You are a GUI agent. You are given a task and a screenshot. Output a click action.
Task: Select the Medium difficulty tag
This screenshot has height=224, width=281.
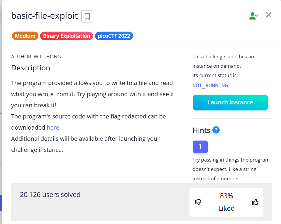[25, 36]
